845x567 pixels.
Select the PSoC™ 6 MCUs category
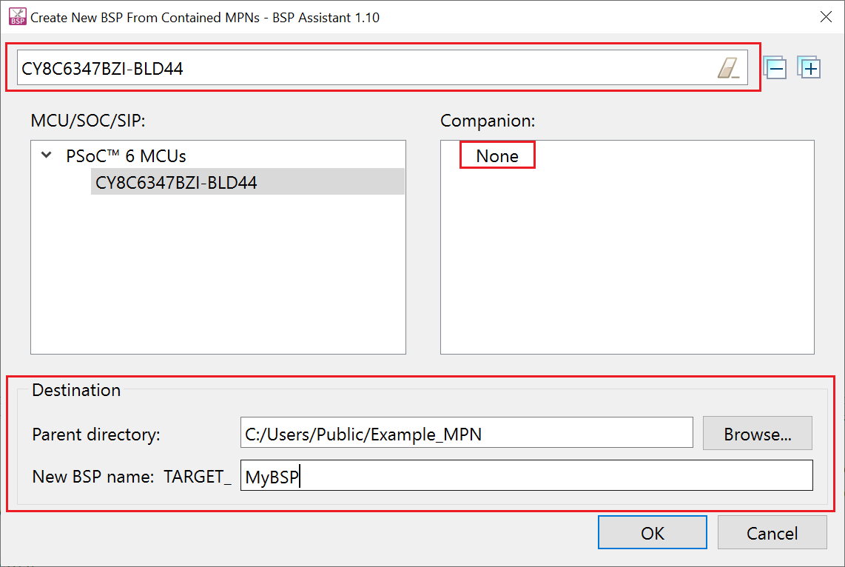(x=126, y=155)
